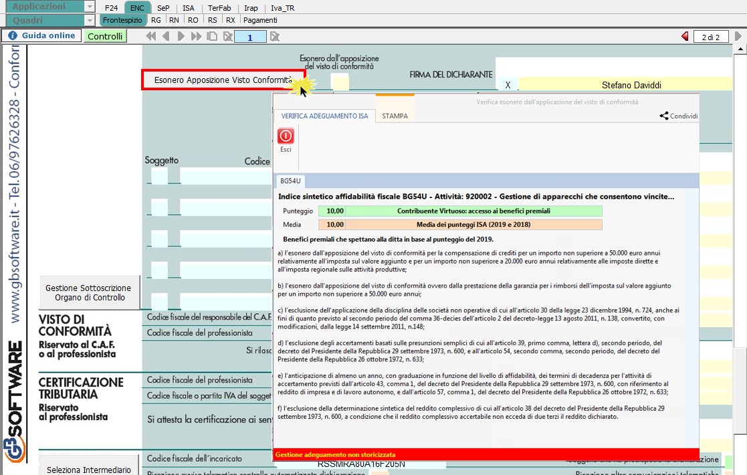Click the first Soggetto input box
The height and width of the screenshot is (475, 747).
click(x=160, y=176)
